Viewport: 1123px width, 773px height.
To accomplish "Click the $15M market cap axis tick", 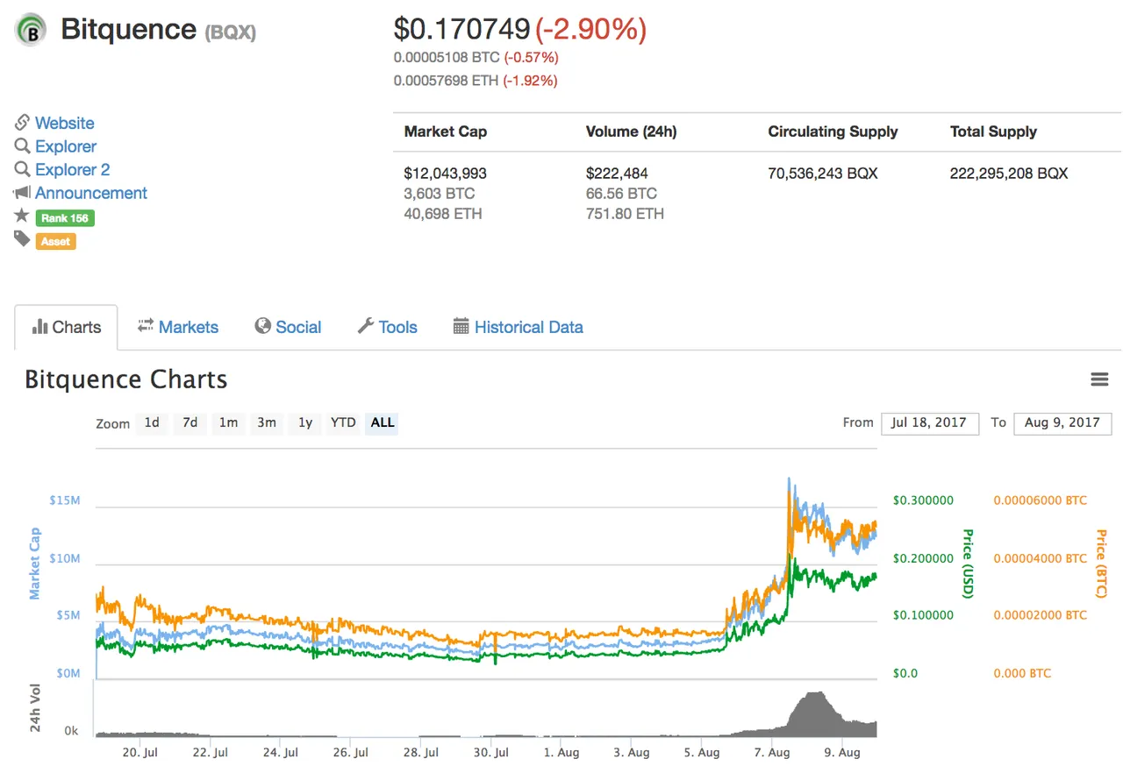I will point(65,501).
